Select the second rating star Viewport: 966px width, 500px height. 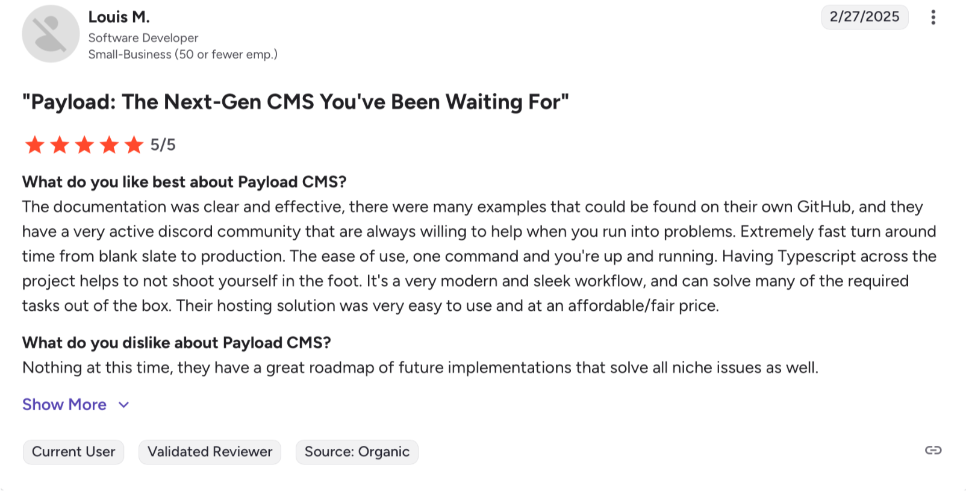pyautogui.click(x=60, y=145)
